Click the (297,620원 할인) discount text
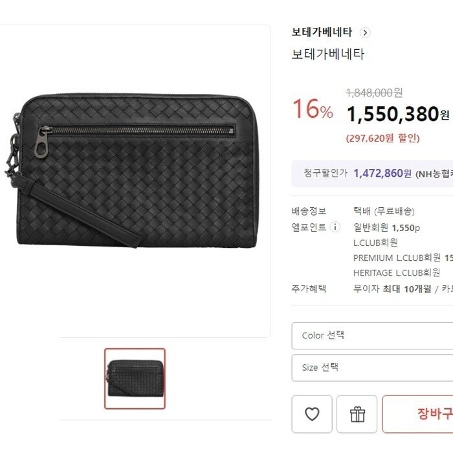Screen dimensions: 453x453 [x=383, y=138]
